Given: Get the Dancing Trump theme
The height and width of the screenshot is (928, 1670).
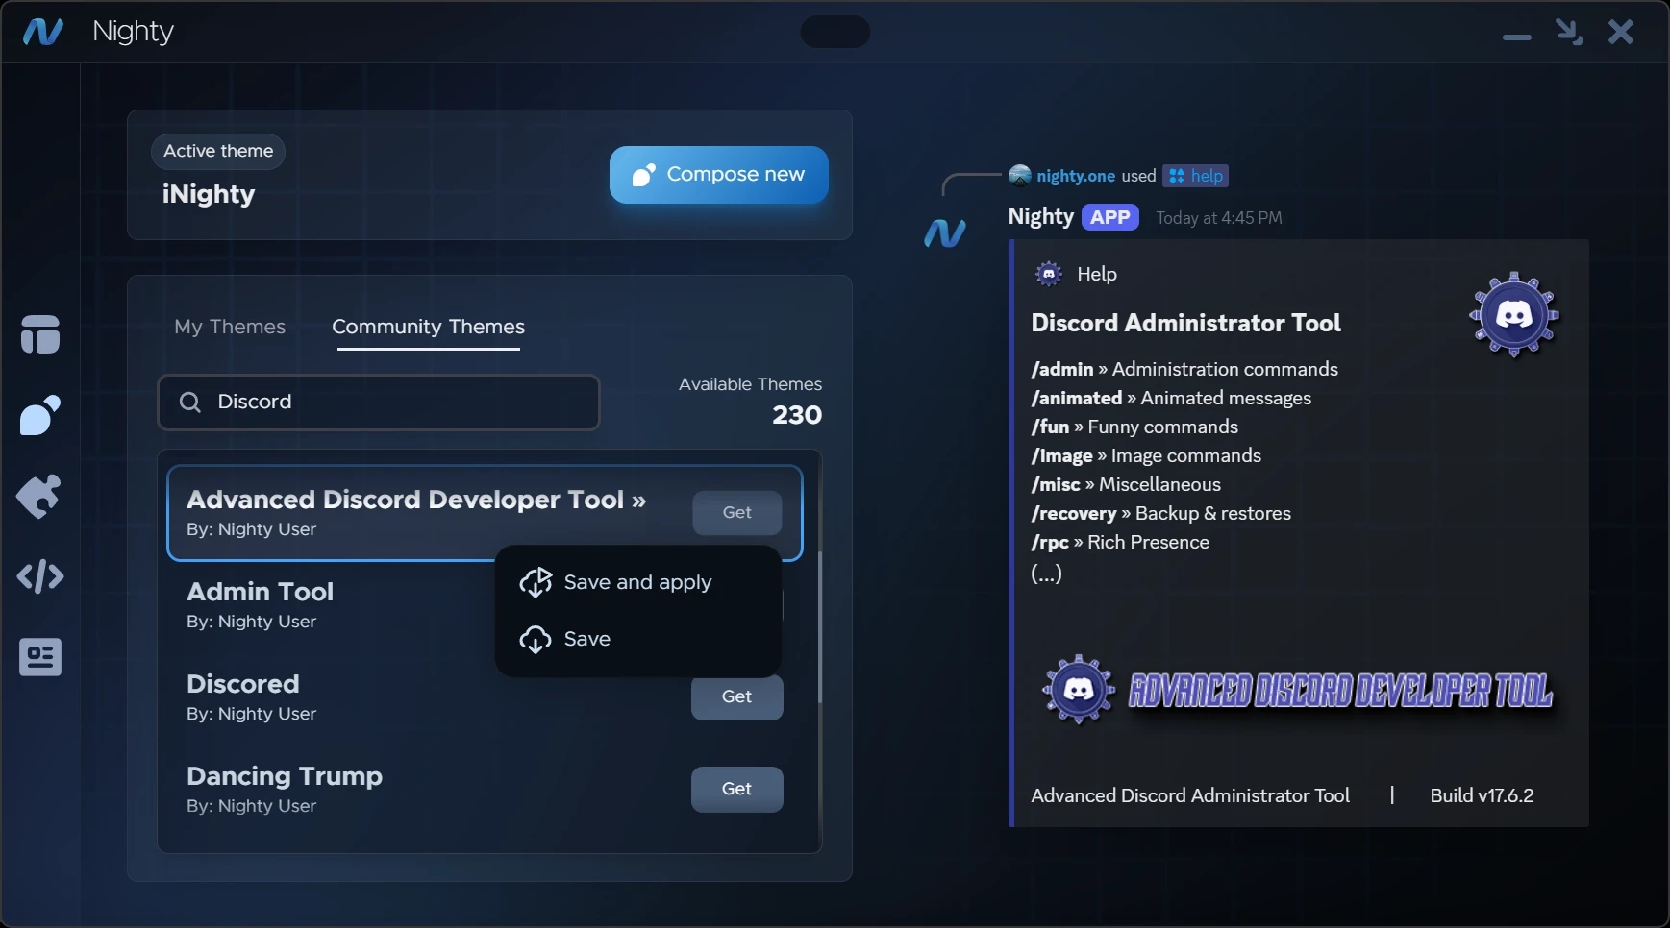Looking at the screenshot, I should (x=737, y=790).
